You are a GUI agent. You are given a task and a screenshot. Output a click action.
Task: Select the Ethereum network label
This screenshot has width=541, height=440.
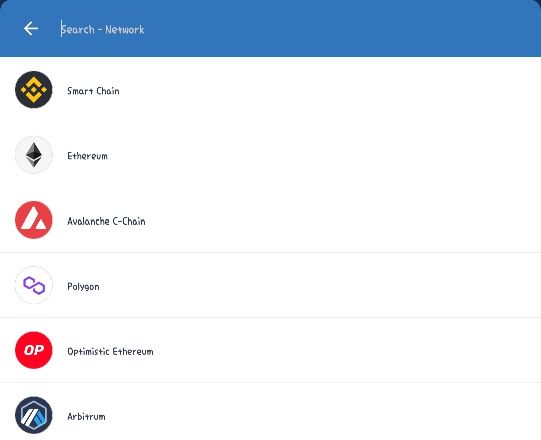tap(87, 156)
